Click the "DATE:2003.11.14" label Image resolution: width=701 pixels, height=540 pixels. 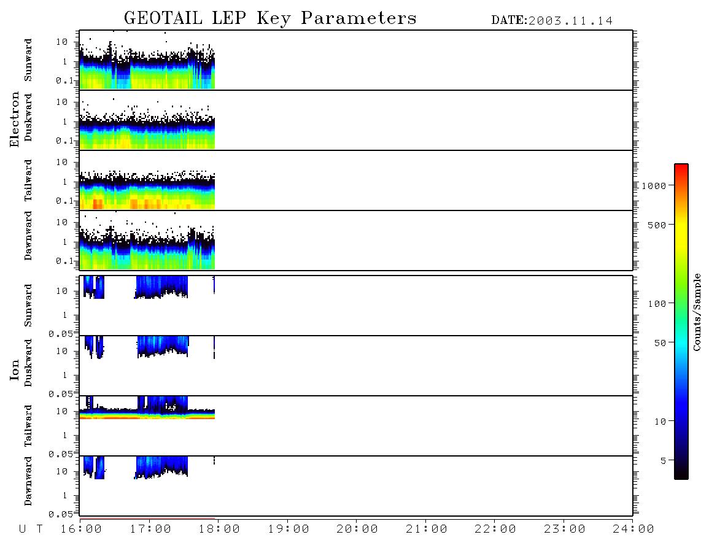552,20
